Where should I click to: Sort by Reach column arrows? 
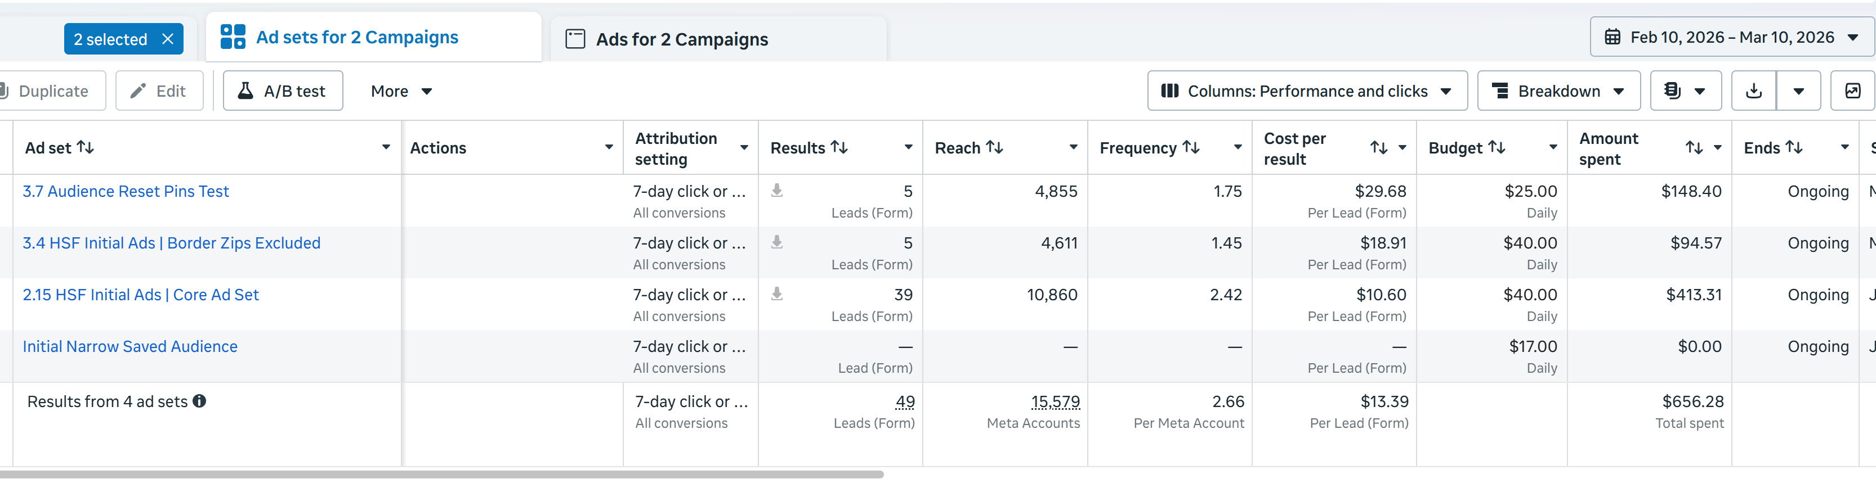tap(994, 148)
